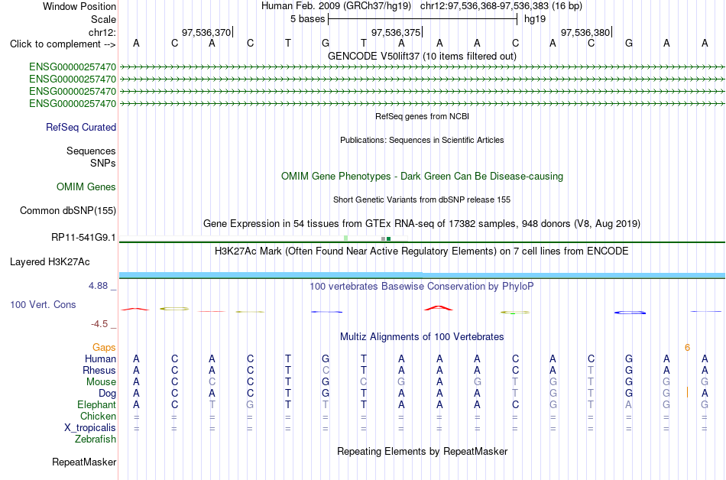Click the Zebrafish alignment row label
Viewport: 726px width, 480px height.
[x=96, y=439]
